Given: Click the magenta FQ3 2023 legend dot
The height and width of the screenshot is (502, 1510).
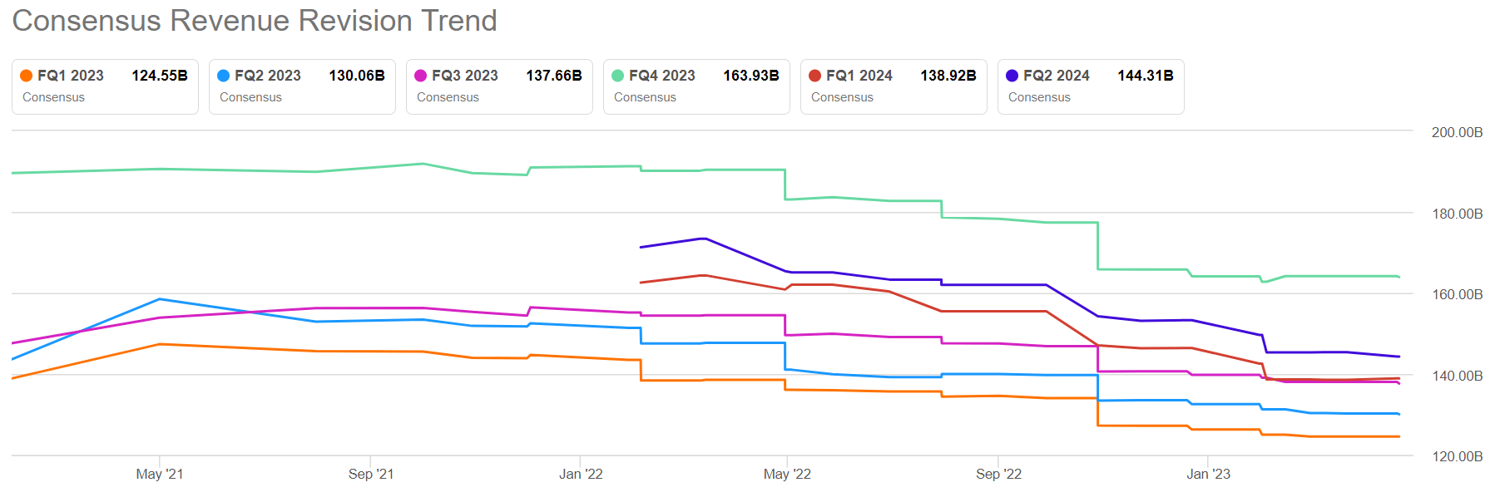Looking at the screenshot, I should pos(421,76).
